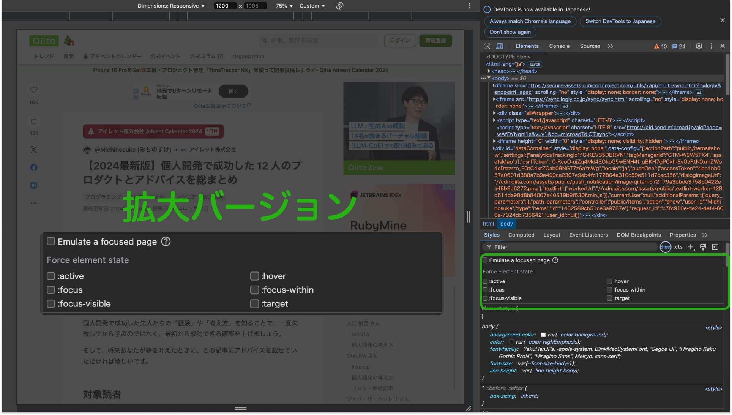Click the Don't show again button
This screenshot has height=415, width=732.
(510, 32)
